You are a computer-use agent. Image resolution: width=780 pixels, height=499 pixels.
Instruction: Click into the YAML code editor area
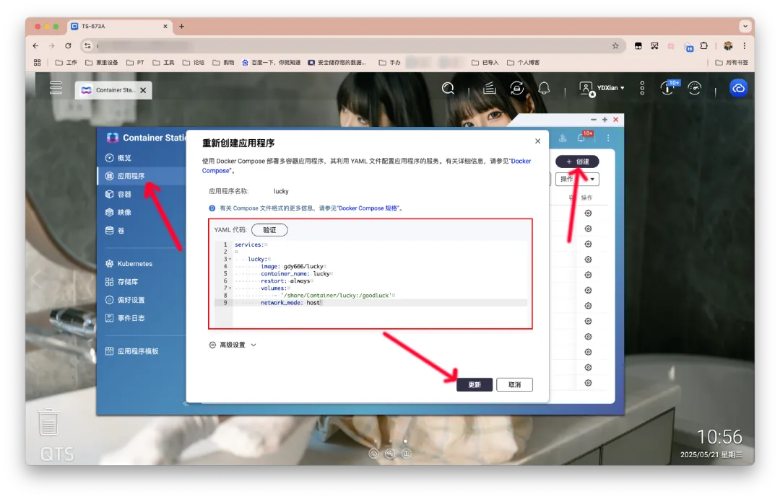(x=404, y=317)
